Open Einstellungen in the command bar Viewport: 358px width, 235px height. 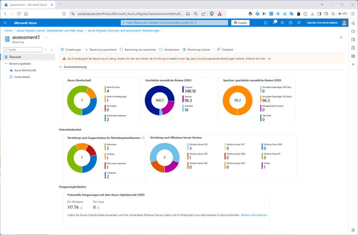click(x=71, y=50)
